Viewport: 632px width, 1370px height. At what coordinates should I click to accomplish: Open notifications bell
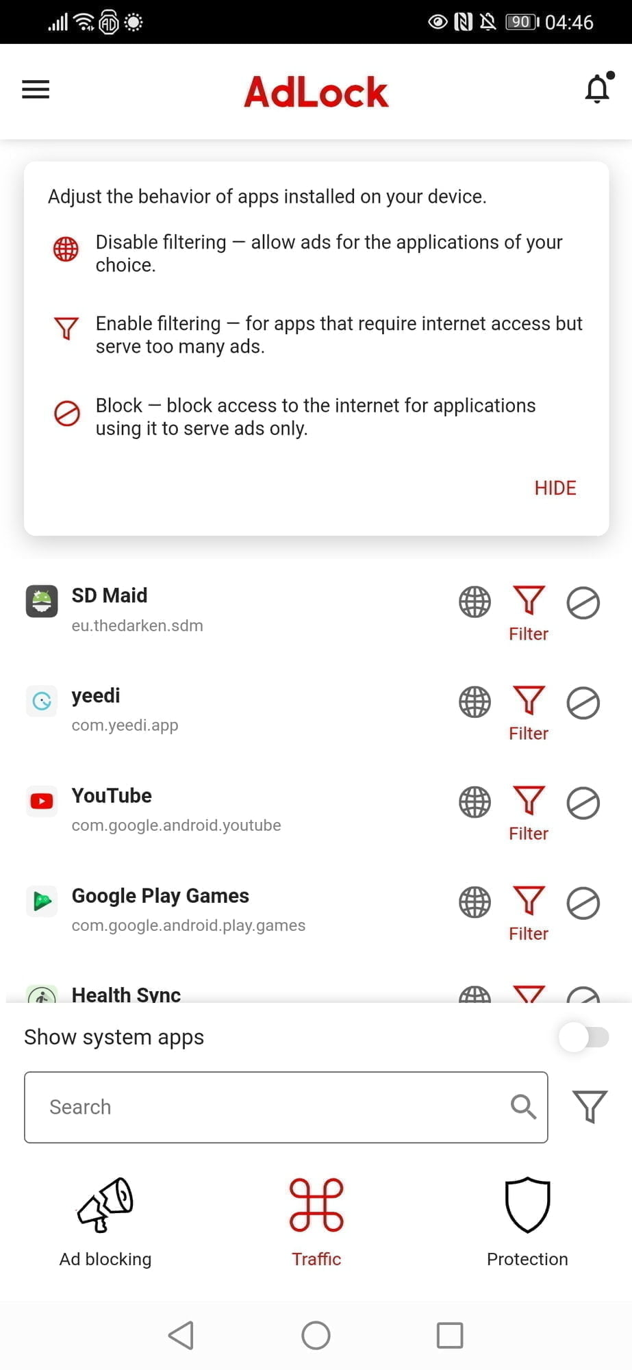point(598,88)
